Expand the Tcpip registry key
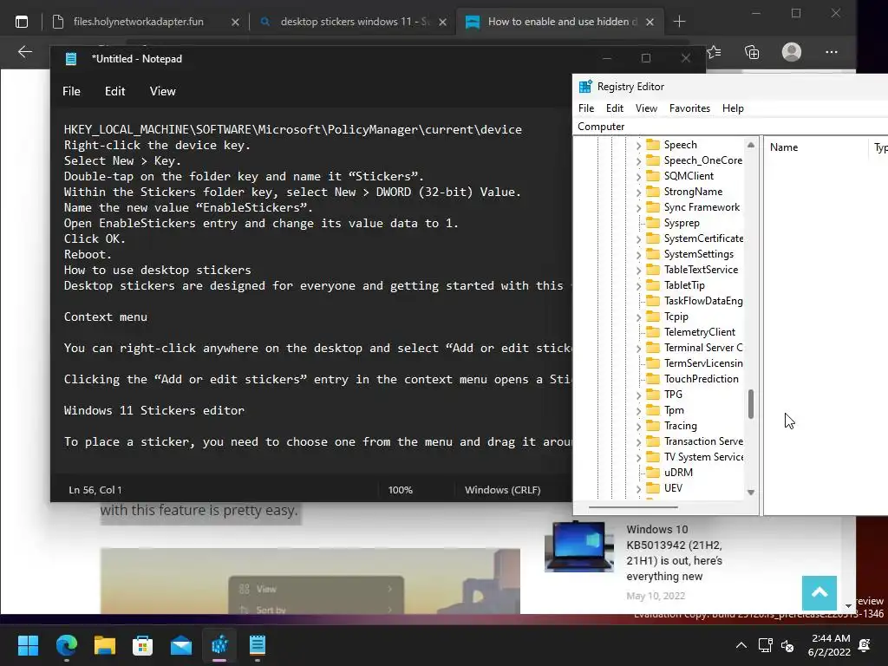The height and width of the screenshot is (666, 888). [x=638, y=317]
